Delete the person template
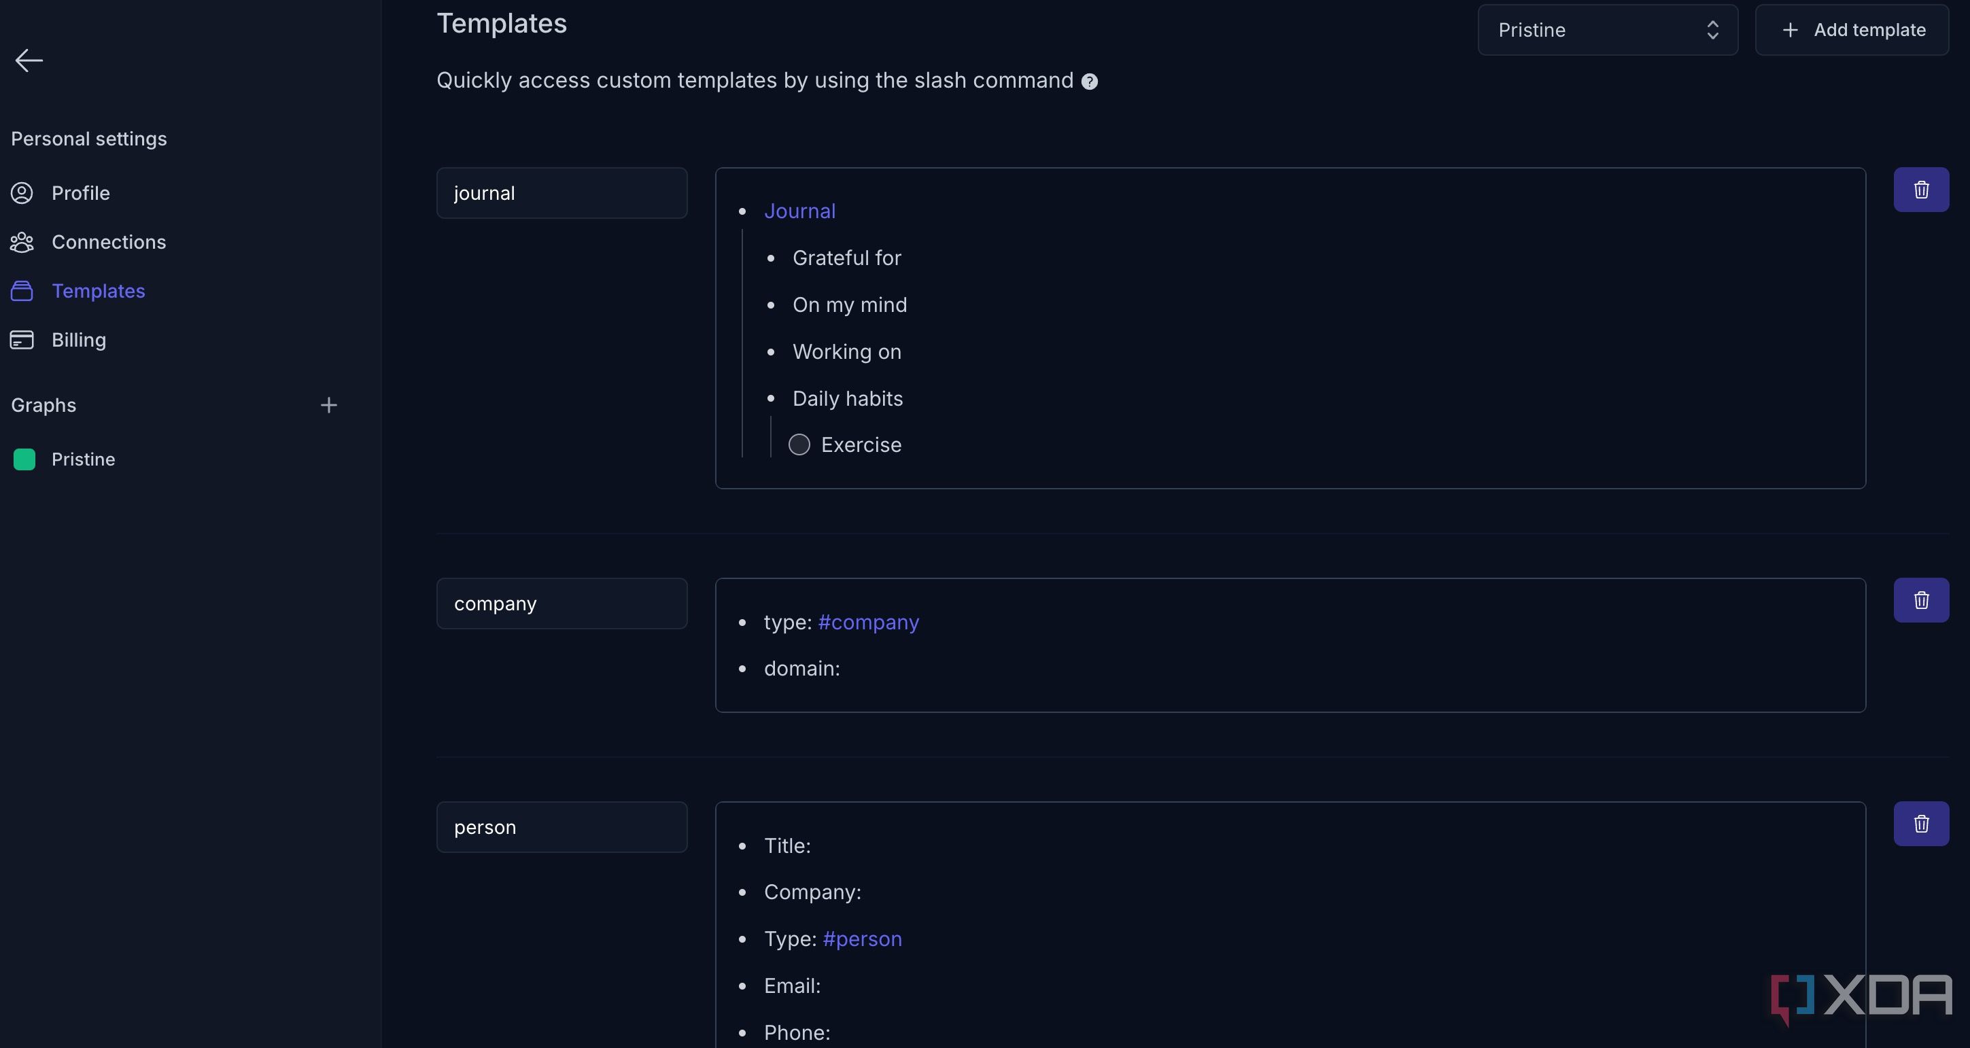Viewport: 1970px width, 1048px height. click(x=1921, y=823)
